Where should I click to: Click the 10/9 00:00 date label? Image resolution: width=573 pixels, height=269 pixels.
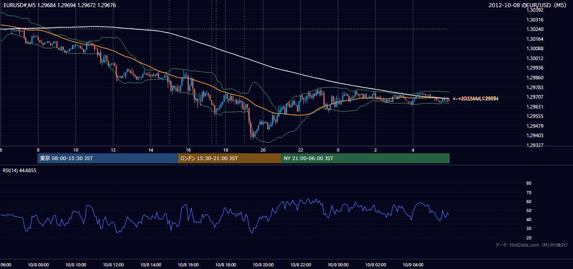point(338,265)
